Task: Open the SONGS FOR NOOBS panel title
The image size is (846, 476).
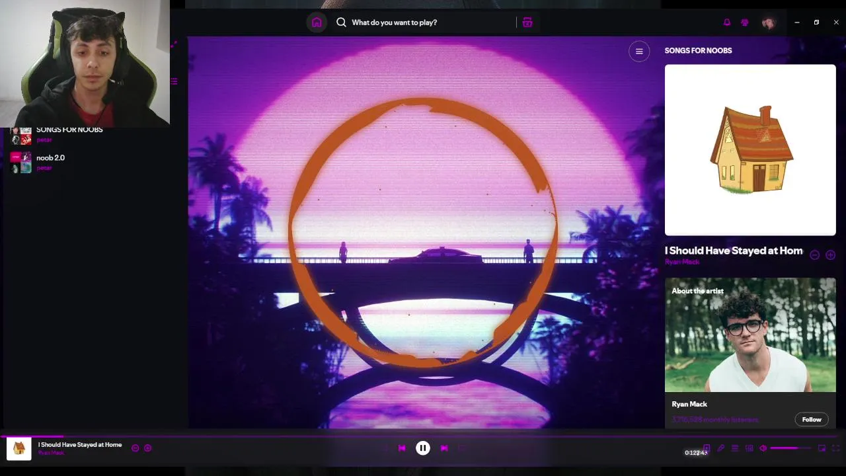Action: tap(698, 50)
